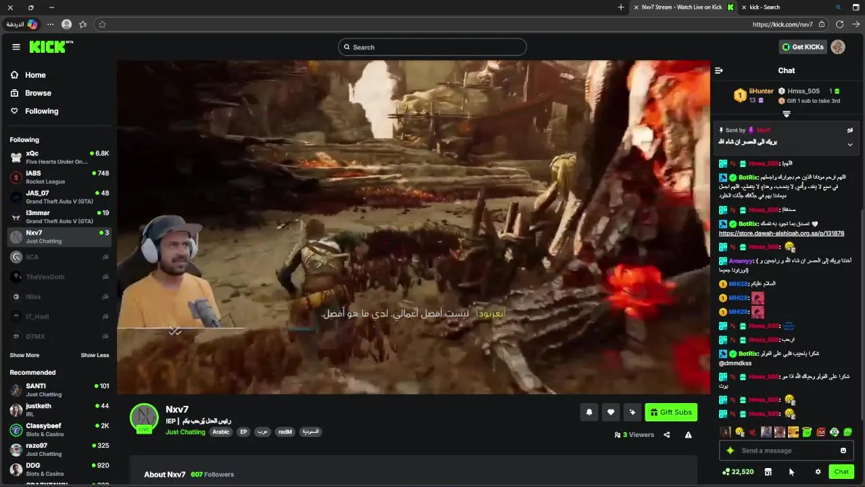
Task: Click the browser address bar URL
Action: (783, 24)
